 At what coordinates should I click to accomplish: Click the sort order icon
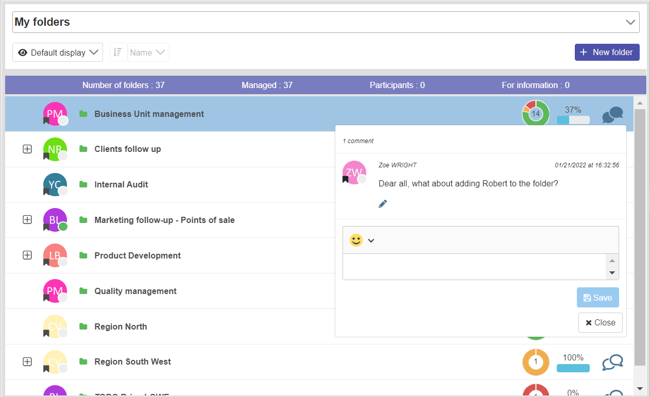(x=118, y=53)
